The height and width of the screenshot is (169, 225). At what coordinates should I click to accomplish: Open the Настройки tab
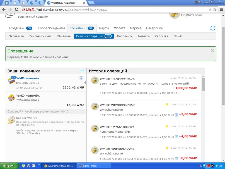[x=154, y=28]
